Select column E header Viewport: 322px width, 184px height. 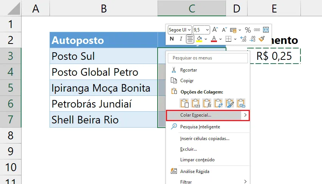coord(274,8)
